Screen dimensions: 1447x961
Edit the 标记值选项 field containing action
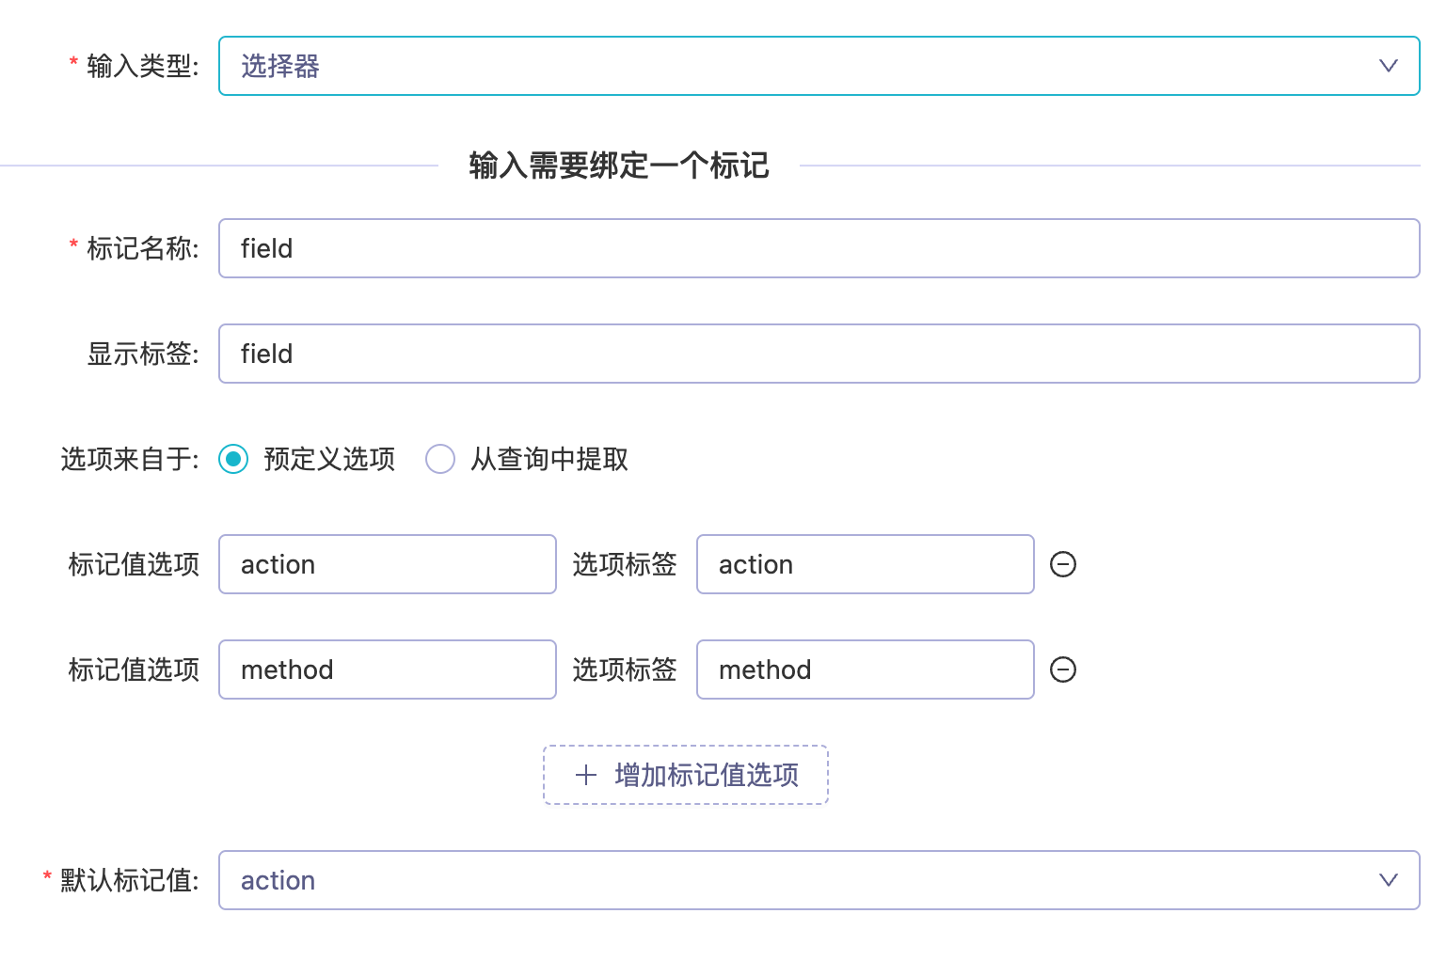[x=388, y=564]
